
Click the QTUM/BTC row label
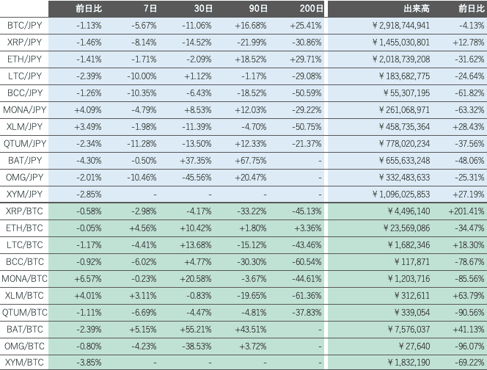(x=24, y=312)
